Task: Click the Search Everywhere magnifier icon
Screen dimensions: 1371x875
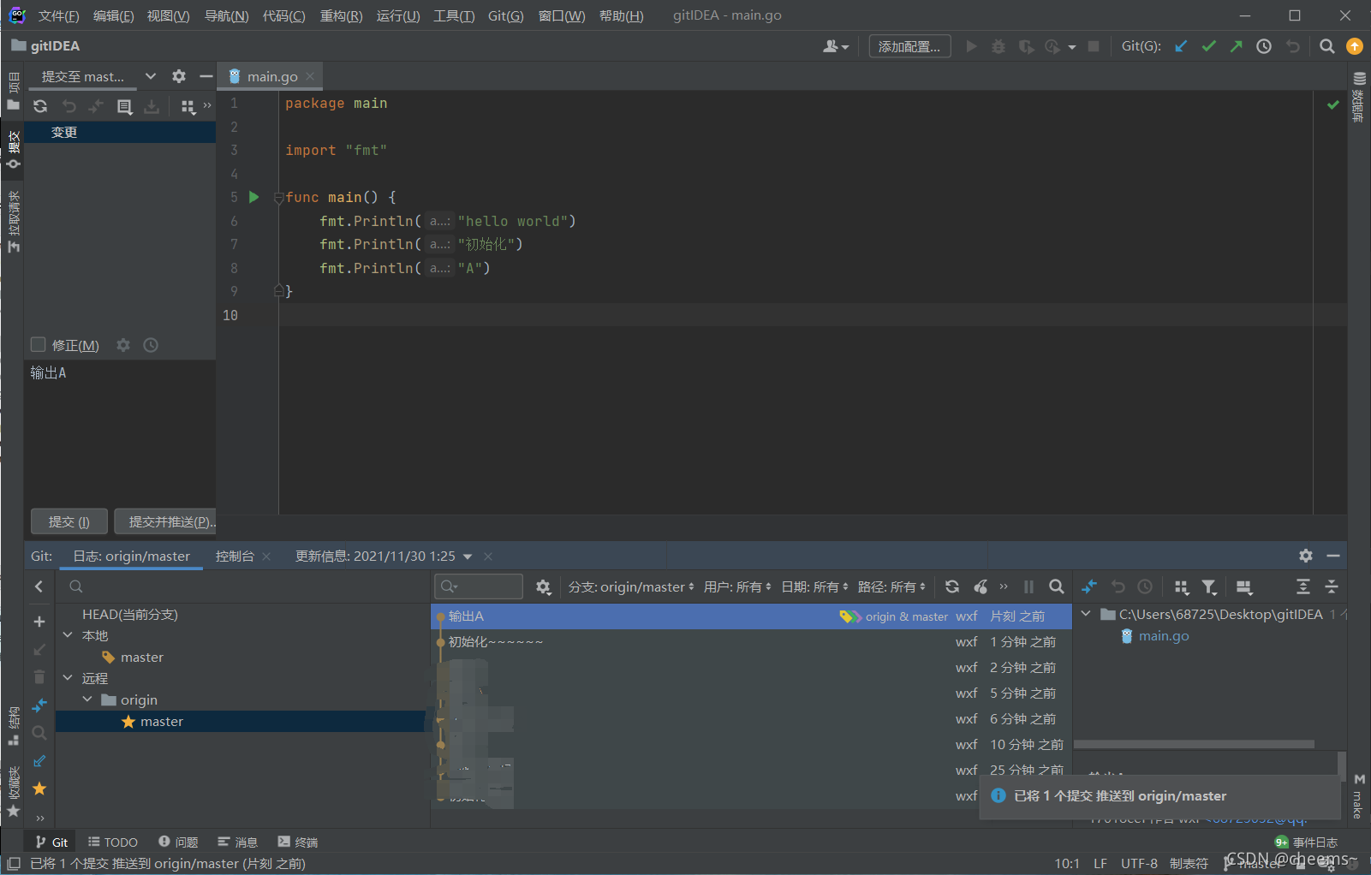Action: [1326, 46]
